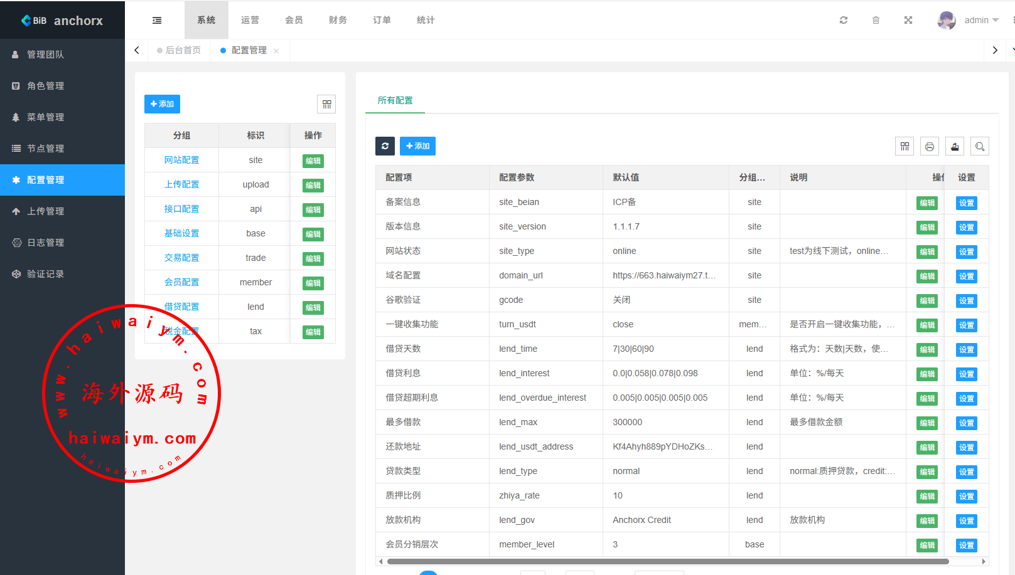The image size is (1015, 575).
Task: Click the dark refresh table button
Action: [385, 146]
